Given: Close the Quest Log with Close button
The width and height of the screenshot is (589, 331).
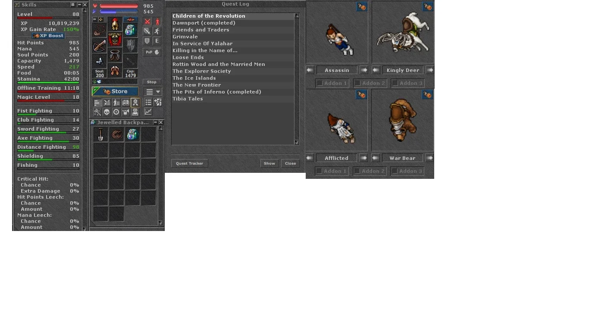Looking at the screenshot, I should point(290,163).
